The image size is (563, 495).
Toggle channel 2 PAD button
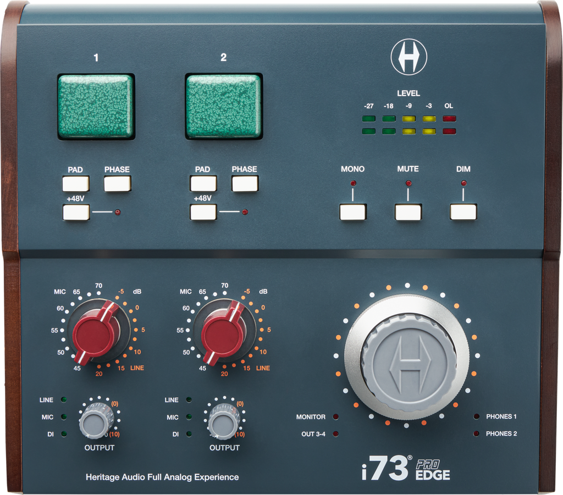(x=203, y=183)
